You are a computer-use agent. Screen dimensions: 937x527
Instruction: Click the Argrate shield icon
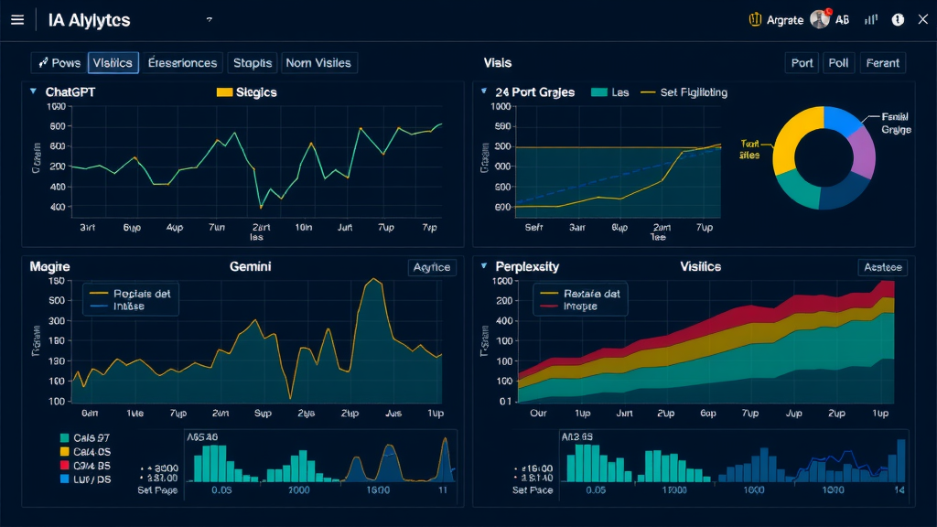(755, 19)
